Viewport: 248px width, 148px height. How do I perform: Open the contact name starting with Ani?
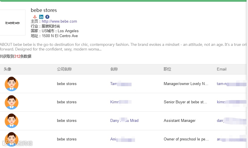point(113,139)
